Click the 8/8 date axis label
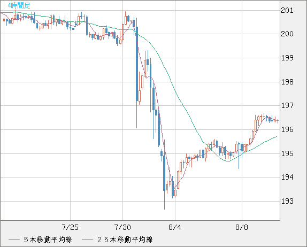The height and width of the screenshot is (247, 307). point(242,227)
